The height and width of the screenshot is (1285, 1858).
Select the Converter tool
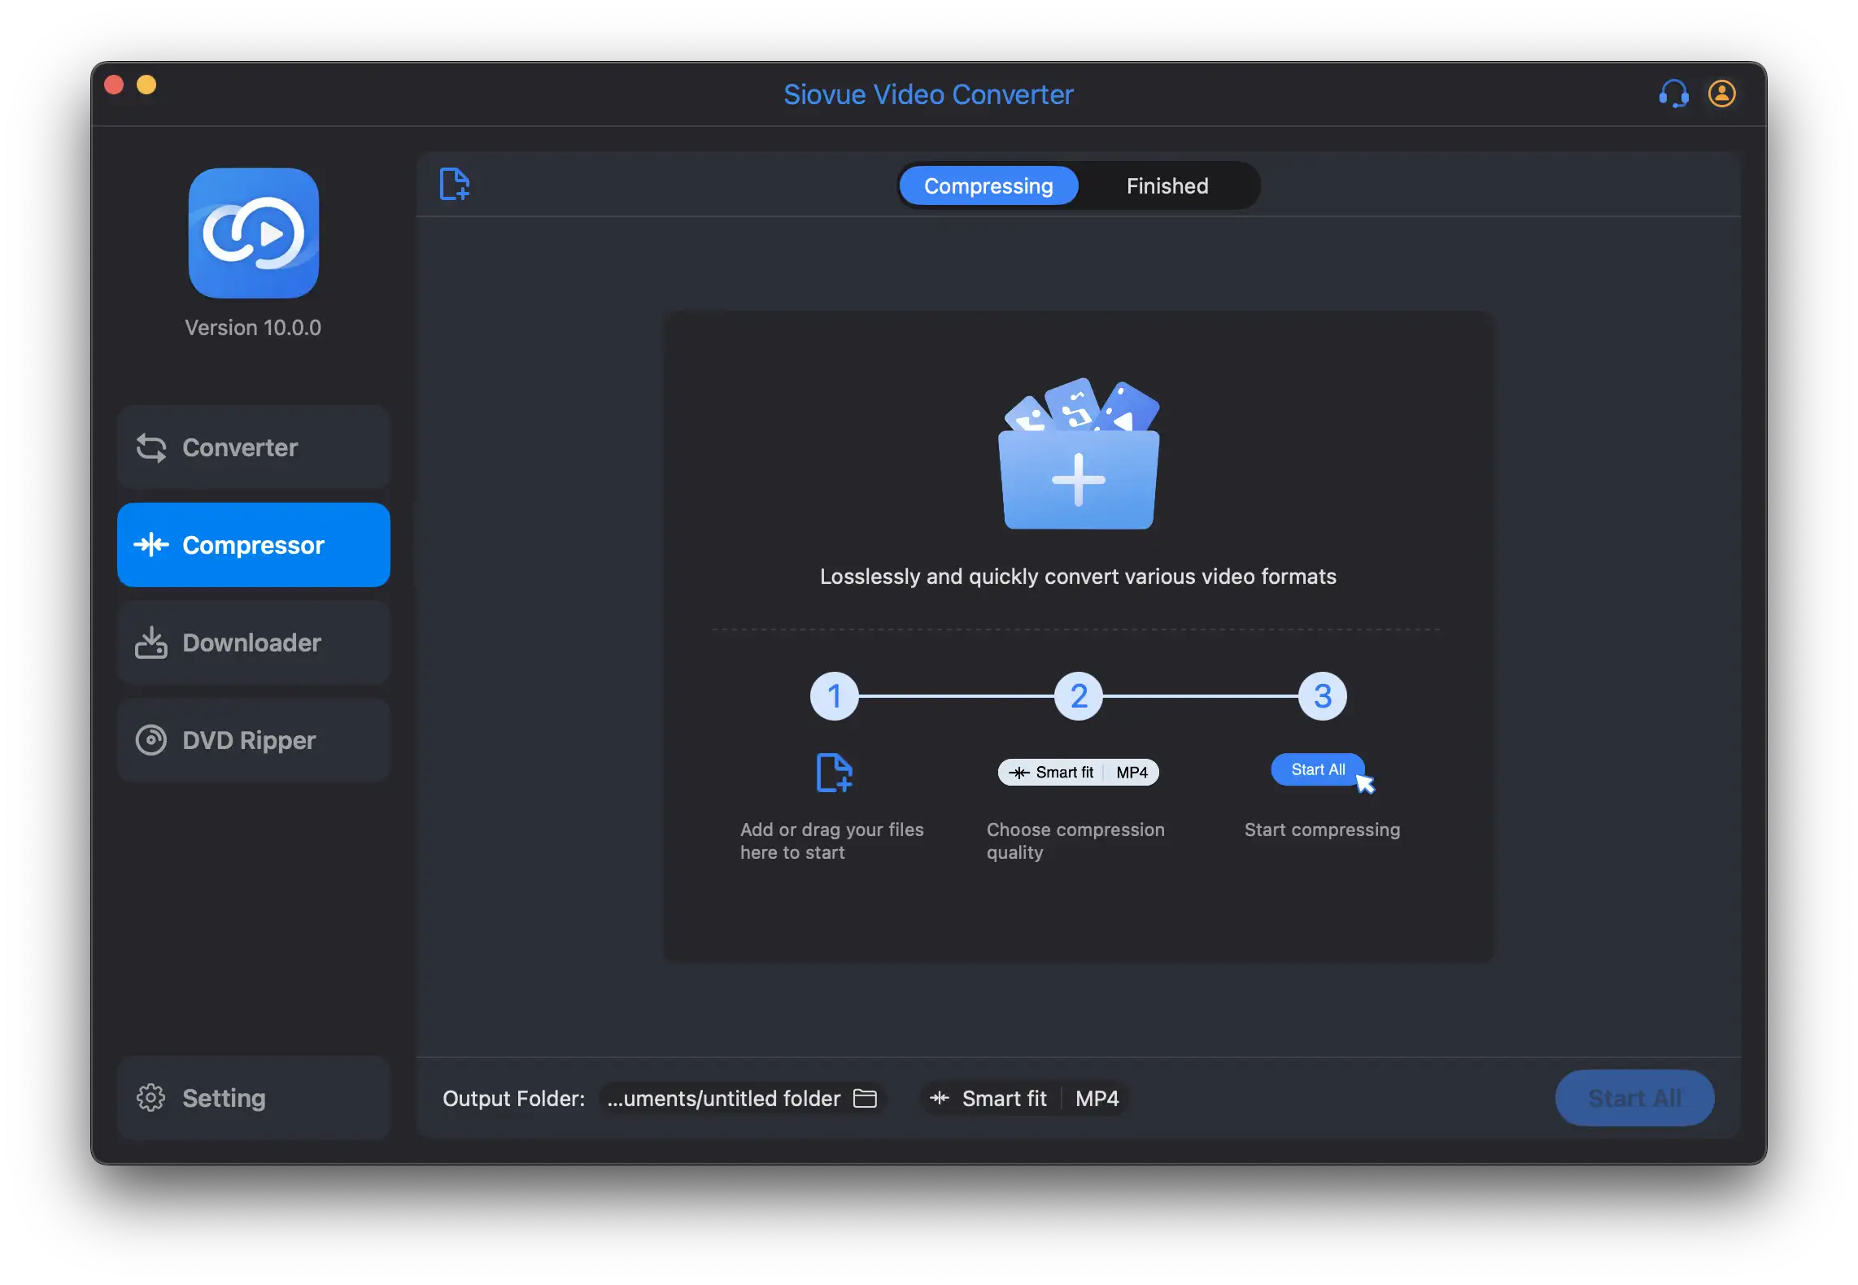pos(254,446)
